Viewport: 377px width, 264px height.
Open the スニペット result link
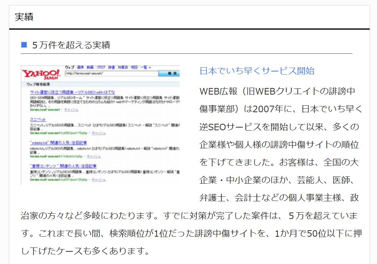click(38, 119)
